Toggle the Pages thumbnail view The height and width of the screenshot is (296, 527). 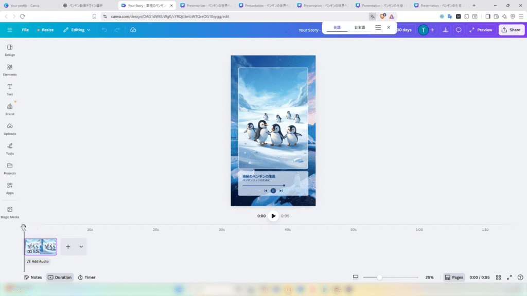coord(454,277)
